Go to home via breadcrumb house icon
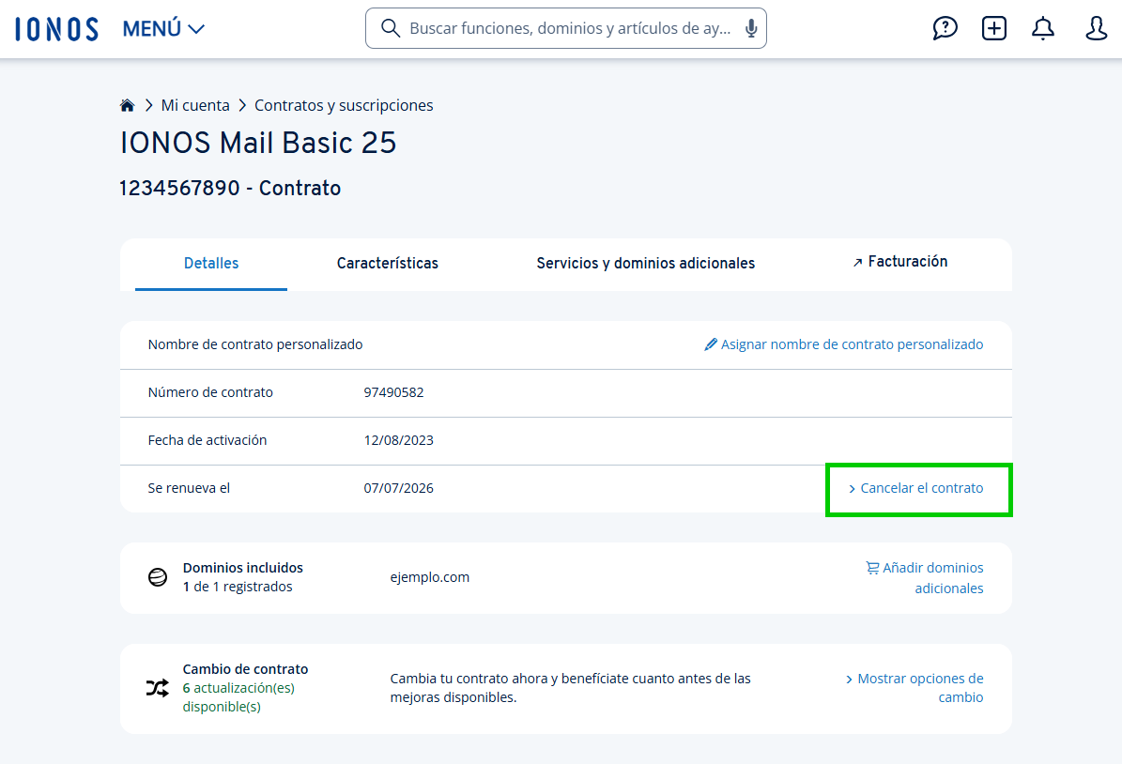The height and width of the screenshot is (764, 1122). pyautogui.click(x=128, y=105)
